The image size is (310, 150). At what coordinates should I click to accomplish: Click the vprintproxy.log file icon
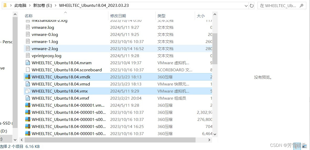[28, 56]
